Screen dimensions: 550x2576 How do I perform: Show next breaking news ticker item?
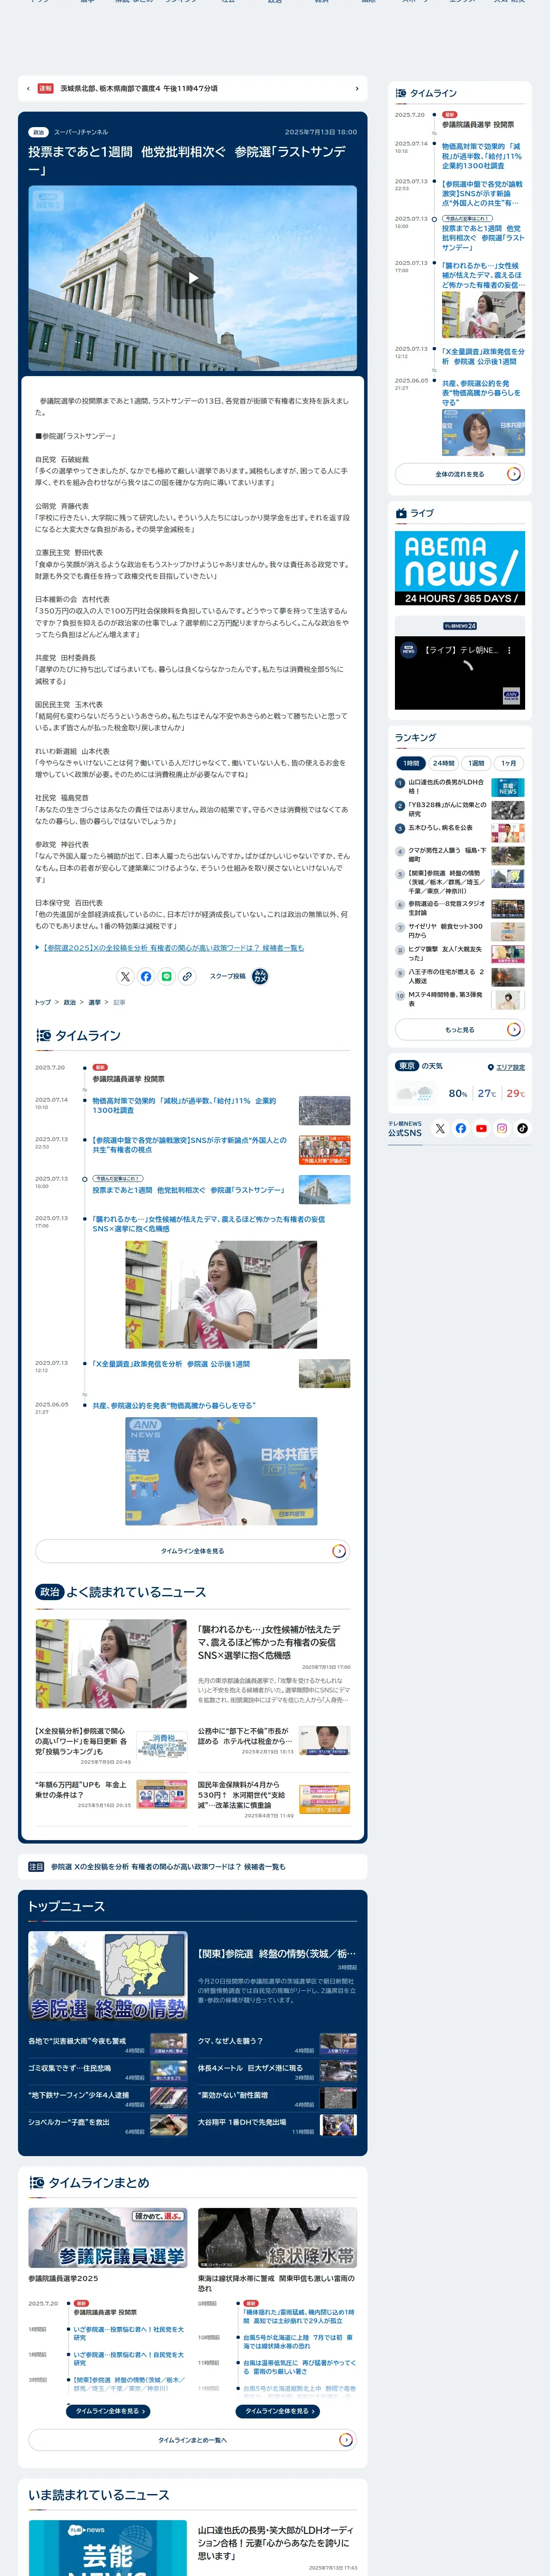(357, 88)
